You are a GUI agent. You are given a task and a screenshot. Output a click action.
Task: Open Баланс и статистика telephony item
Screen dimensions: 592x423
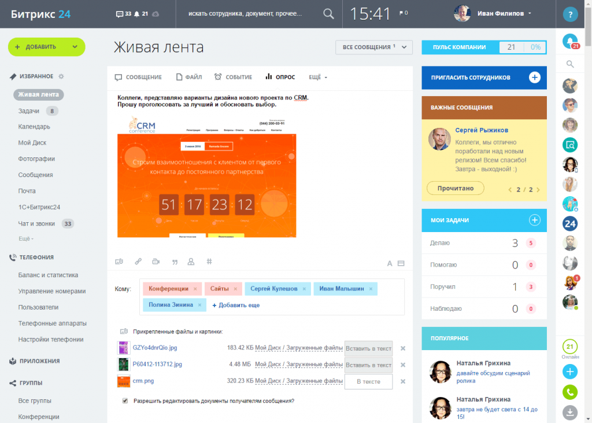coord(48,275)
